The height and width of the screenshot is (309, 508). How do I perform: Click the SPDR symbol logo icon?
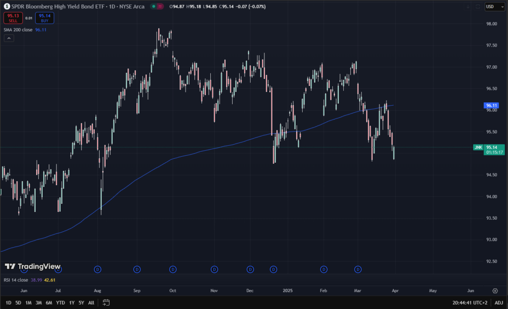tap(6, 6)
